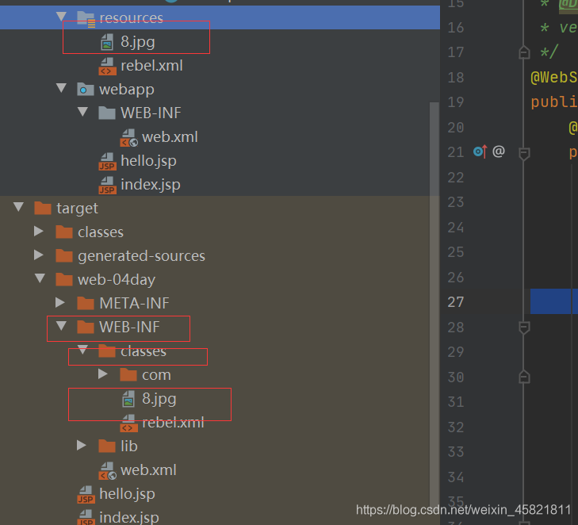Select the orange target folder icon

coord(43,208)
